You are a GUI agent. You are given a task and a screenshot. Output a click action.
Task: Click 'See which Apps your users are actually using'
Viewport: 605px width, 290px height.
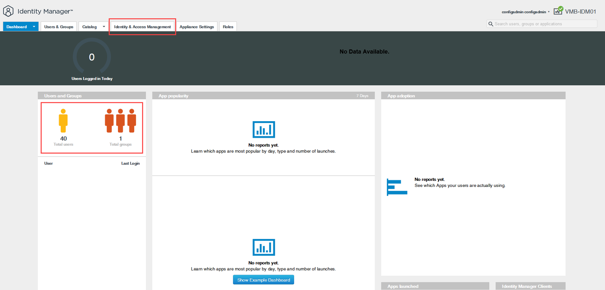[x=460, y=185]
